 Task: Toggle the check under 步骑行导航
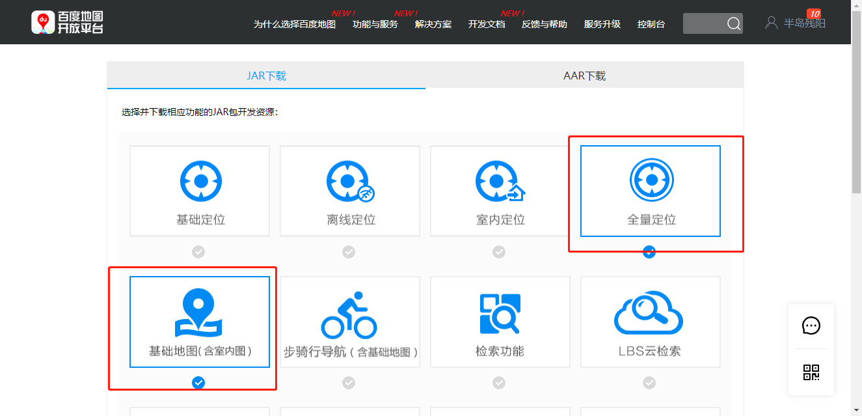point(349,382)
